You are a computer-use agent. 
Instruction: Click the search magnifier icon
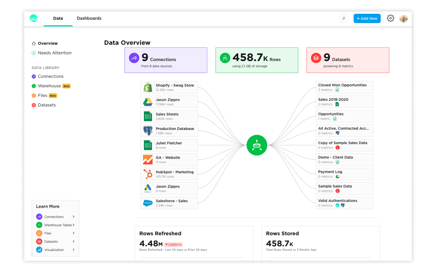344,18
